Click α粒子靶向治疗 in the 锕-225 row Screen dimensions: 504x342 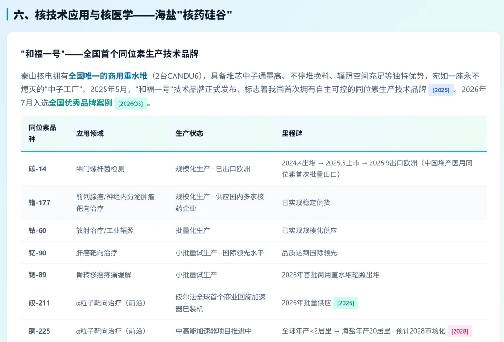tap(111, 331)
